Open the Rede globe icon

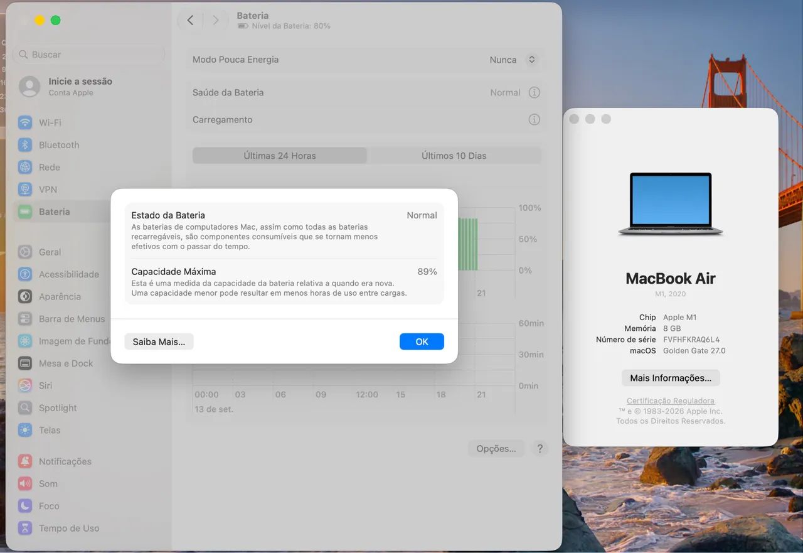click(25, 167)
